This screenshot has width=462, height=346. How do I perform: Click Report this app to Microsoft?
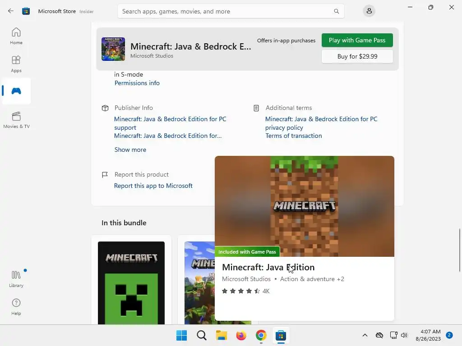point(153,186)
